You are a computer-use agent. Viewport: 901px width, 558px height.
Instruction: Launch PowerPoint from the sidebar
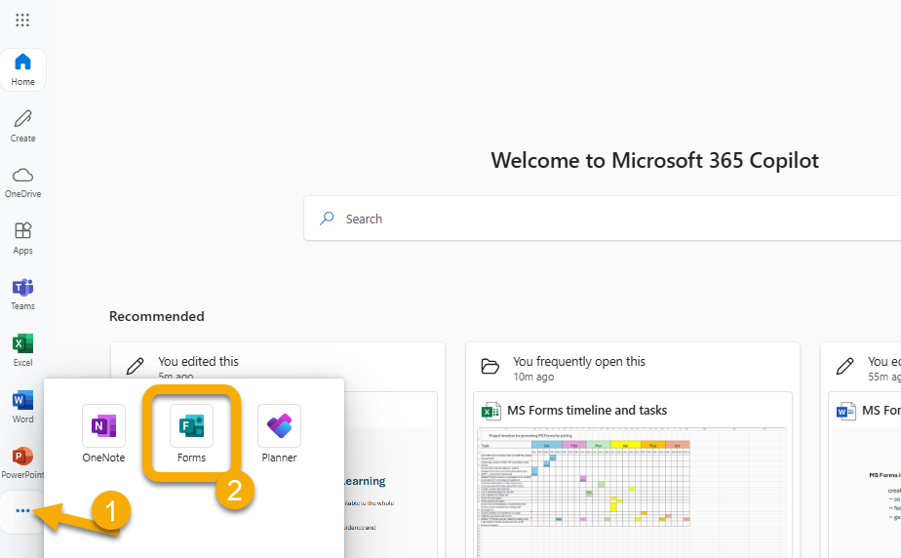22,461
